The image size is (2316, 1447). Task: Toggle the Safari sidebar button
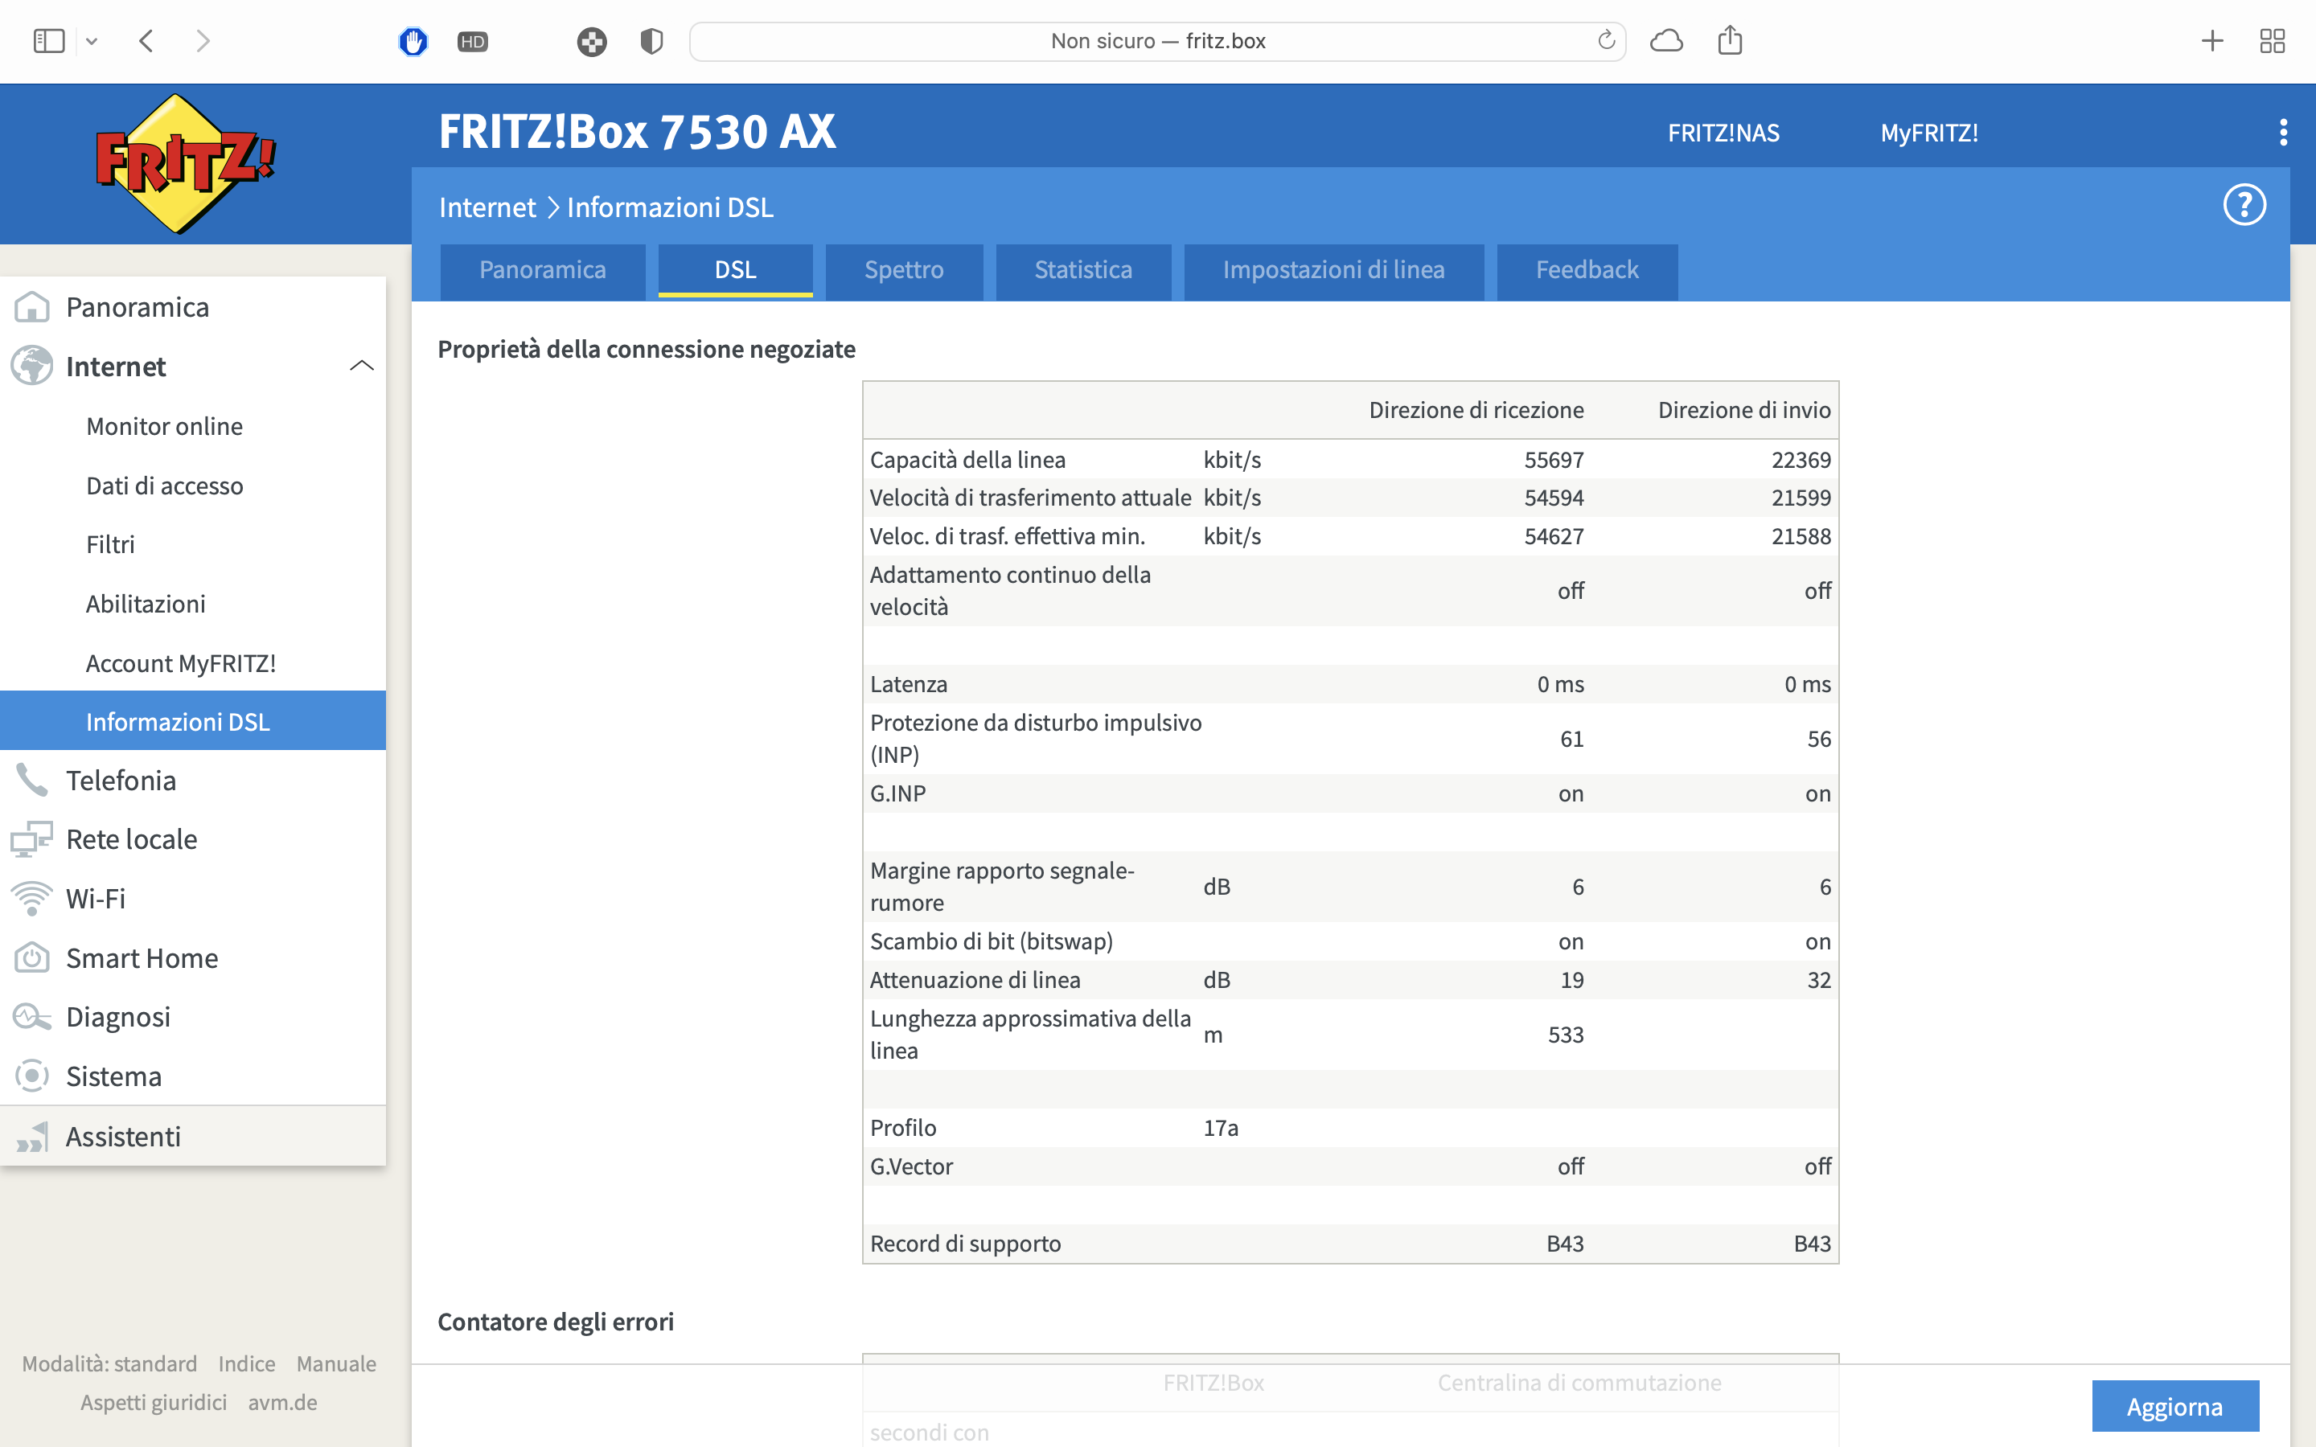[48, 41]
